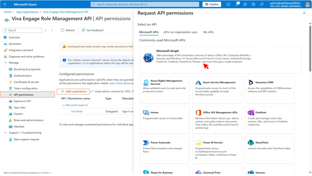The image size is (312, 176).
Task: Select Azure Rights Management Services card
Action: pyautogui.click(x=165, y=90)
